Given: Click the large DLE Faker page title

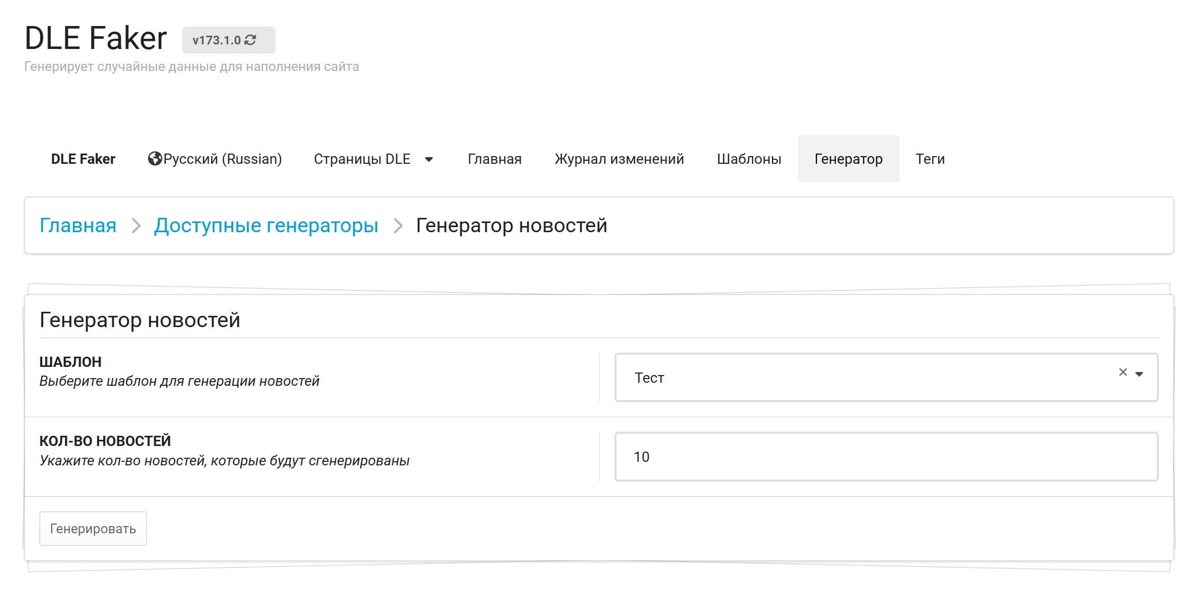Looking at the screenshot, I should pyautogui.click(x=95, y=38).
